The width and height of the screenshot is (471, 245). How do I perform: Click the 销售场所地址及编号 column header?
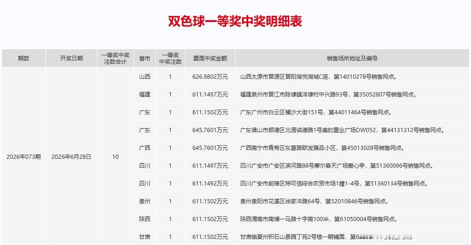[x=352, y=58]
